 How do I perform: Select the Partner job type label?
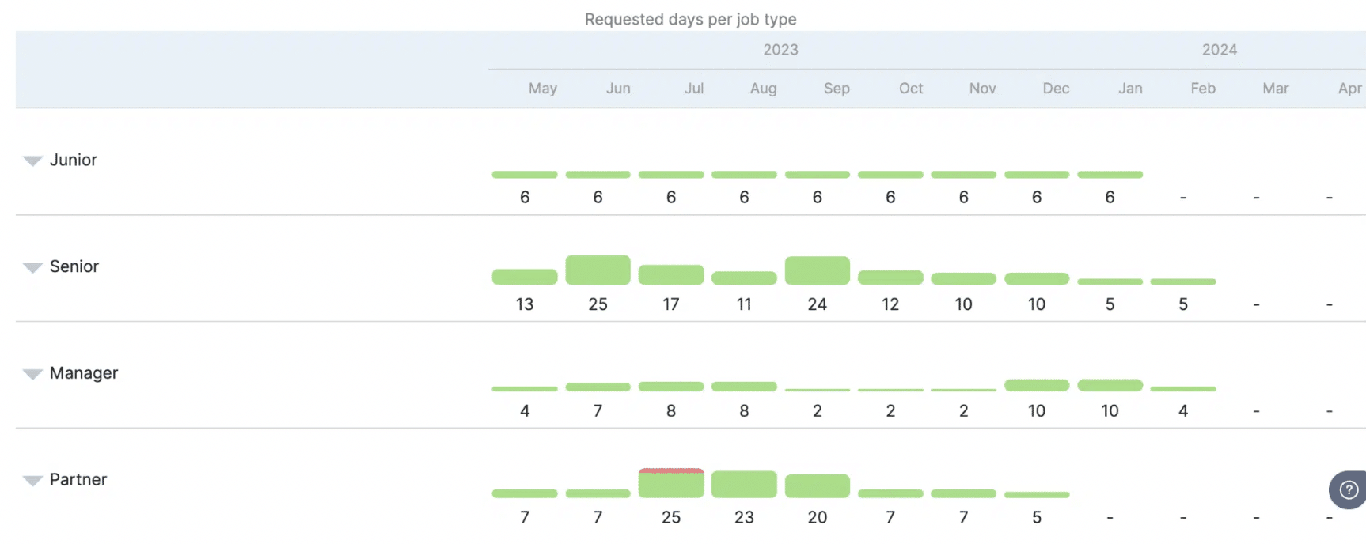coord(78,480)
